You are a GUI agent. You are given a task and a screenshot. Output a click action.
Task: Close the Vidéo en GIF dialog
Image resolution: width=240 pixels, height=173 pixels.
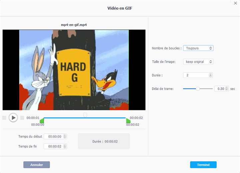(235, 3)
